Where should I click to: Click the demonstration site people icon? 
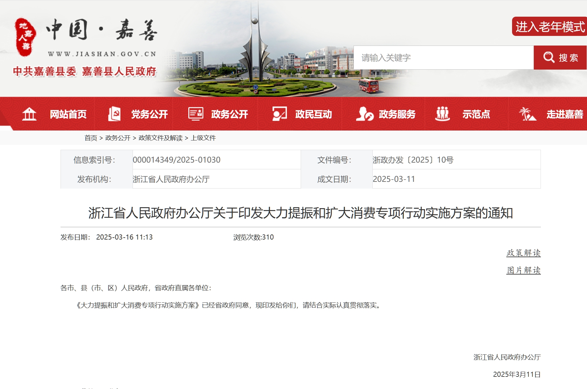pos(442,114)
